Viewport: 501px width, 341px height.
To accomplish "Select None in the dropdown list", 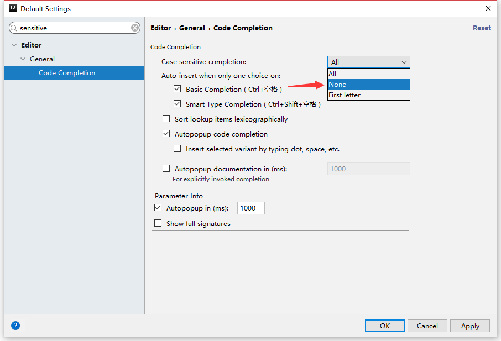I will [368, 85].
